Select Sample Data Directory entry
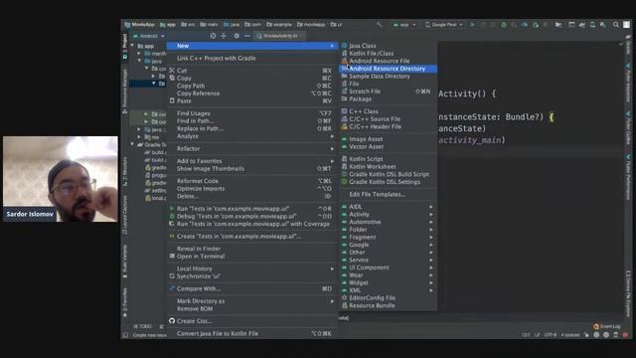This screenshot has height=358, width=636. [x=388, y=77]
